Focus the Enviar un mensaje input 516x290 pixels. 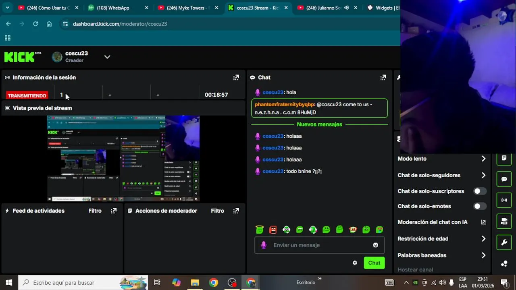click(319, 245)
